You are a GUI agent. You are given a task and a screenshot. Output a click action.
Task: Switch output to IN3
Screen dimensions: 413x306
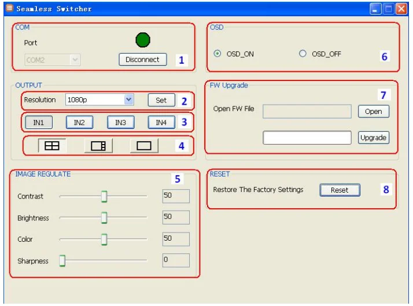[x=121, y=123]
